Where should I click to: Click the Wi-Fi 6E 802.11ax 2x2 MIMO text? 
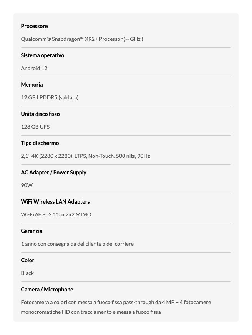click(56, 214)
